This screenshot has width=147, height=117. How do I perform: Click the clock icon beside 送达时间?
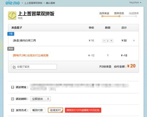13,99
